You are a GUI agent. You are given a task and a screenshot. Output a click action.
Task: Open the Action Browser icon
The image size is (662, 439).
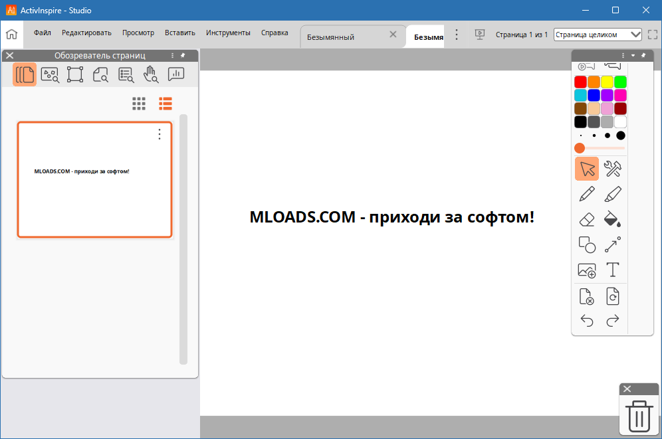pos(151,74)
